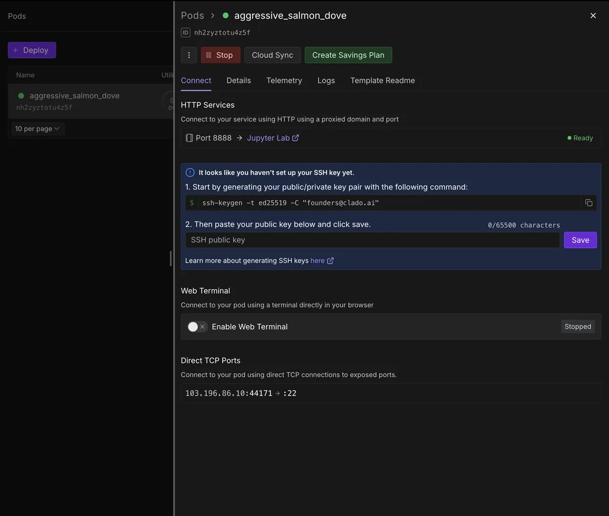Click the Cloud Sync button
609x516 pixels.
[x=272, y=55]
